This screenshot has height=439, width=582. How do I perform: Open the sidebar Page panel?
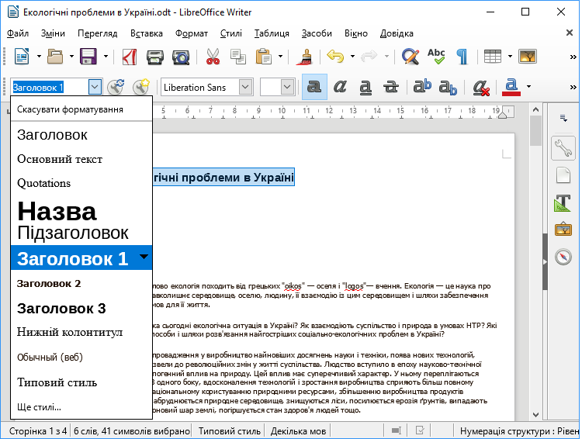563,176
